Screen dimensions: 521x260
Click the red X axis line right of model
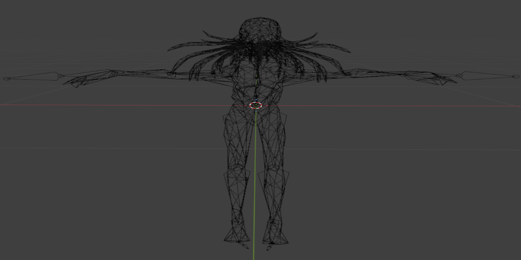(391, 106)
